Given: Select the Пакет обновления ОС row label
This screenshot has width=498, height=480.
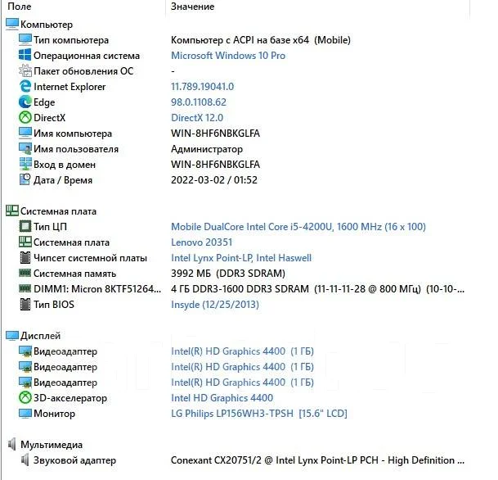Looking at the screenshot, I should 83,71.
